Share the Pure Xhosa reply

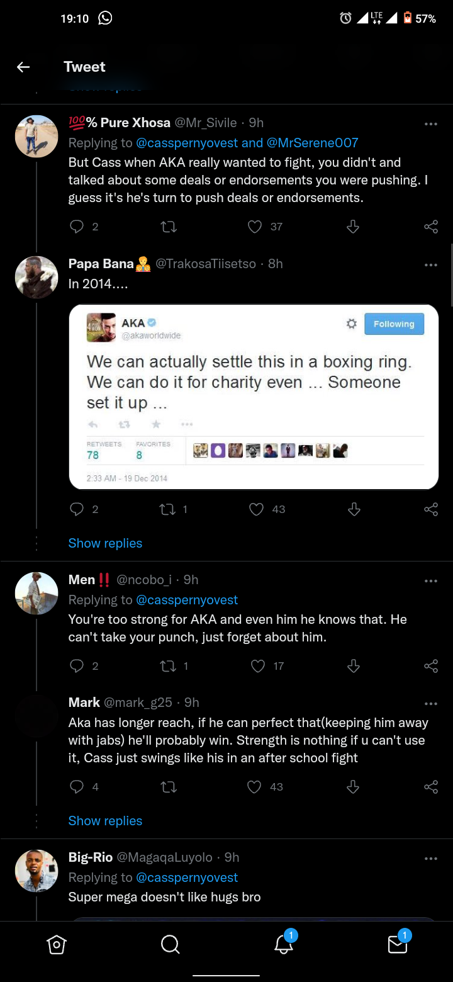coord(431,227)
